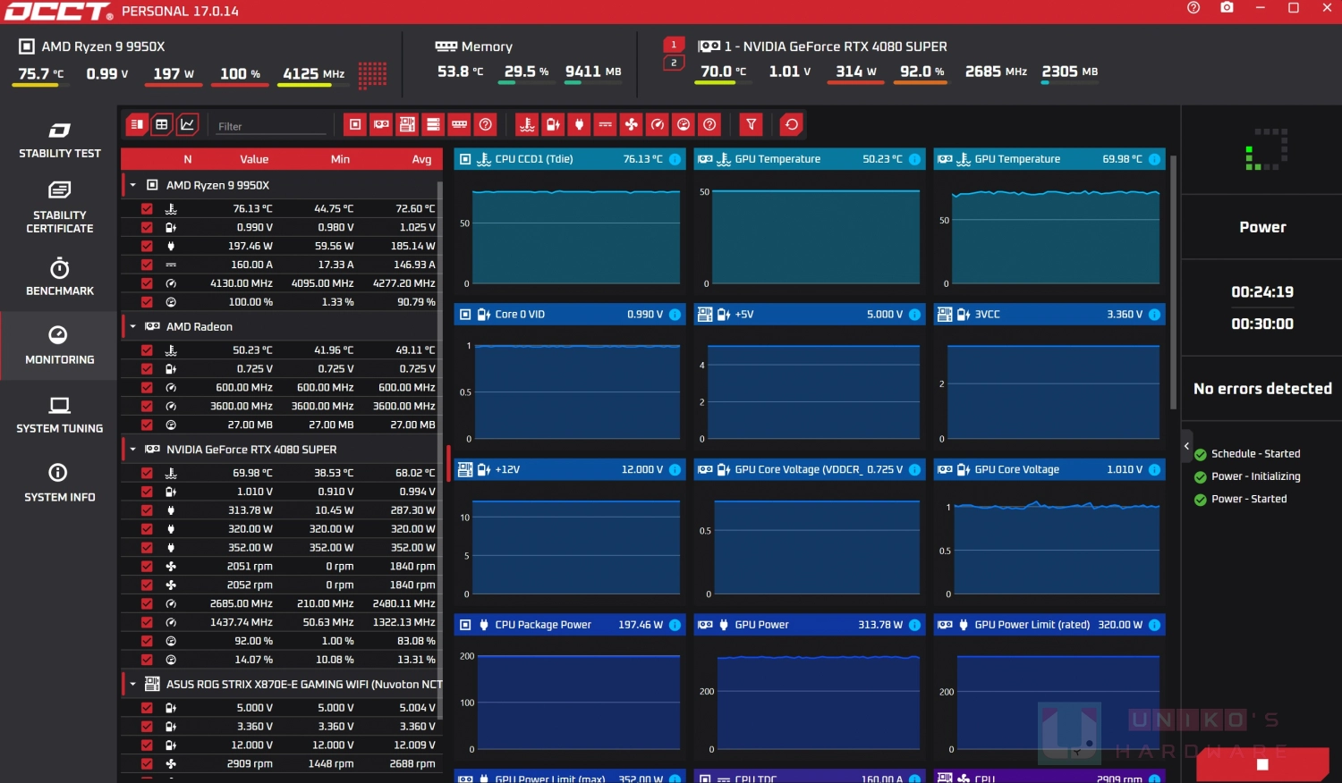Click the 'Power - Started' log entry
The image size is (1342, 783).
[x=1249, y=500]
